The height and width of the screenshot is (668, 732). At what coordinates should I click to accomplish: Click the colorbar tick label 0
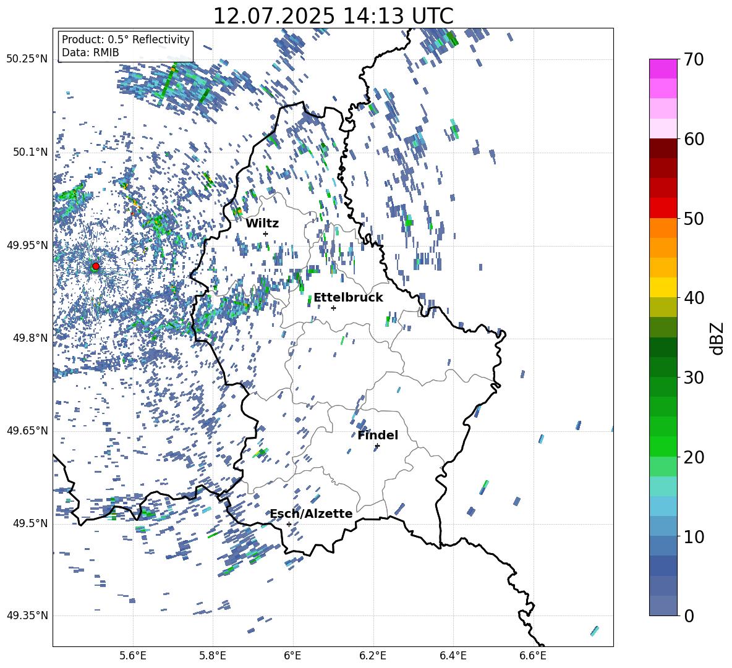[689, 615]
